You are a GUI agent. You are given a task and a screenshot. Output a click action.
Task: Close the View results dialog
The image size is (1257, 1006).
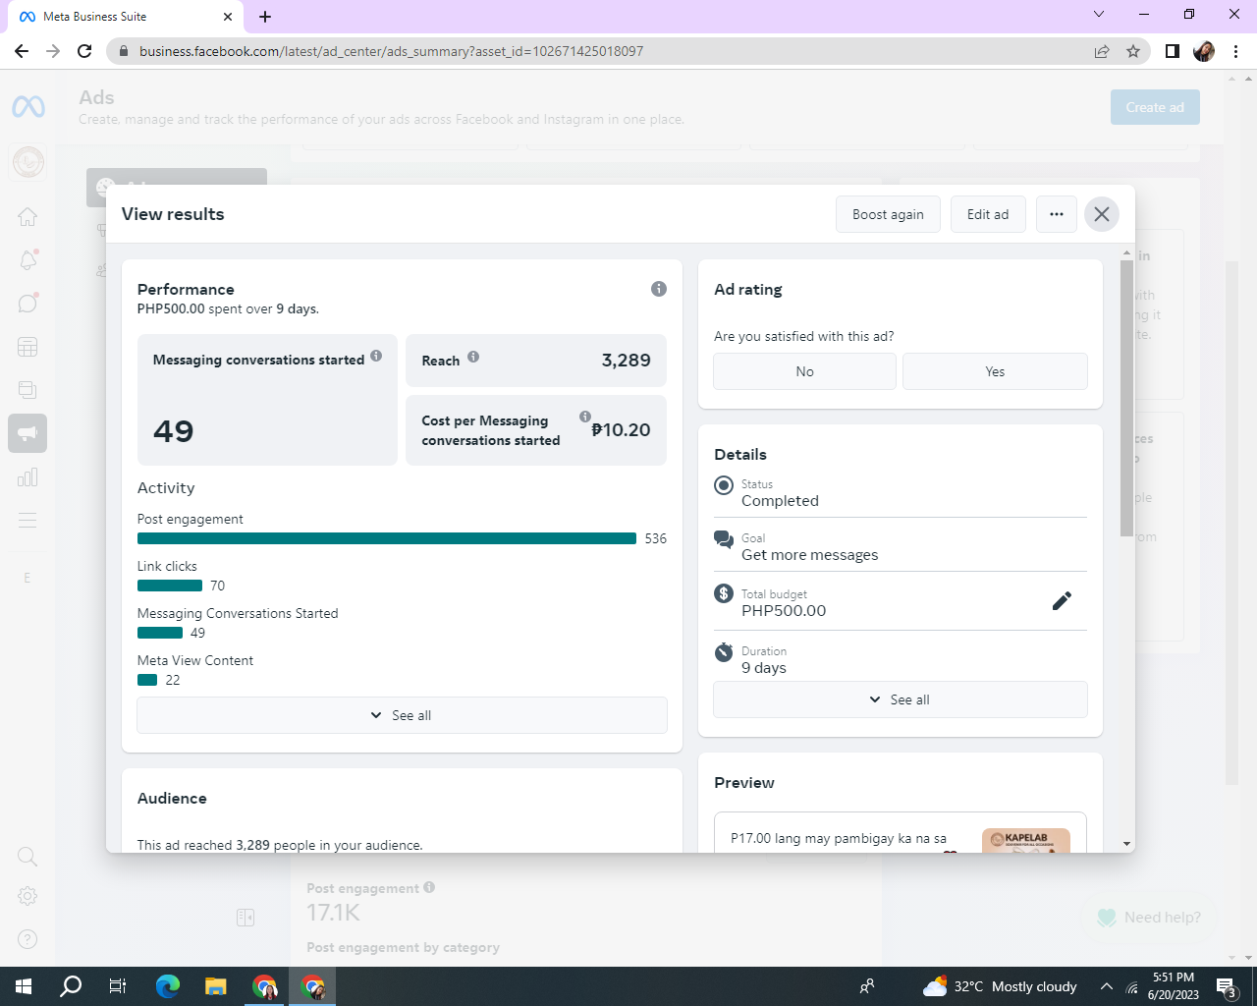(x=1102, y=214)
